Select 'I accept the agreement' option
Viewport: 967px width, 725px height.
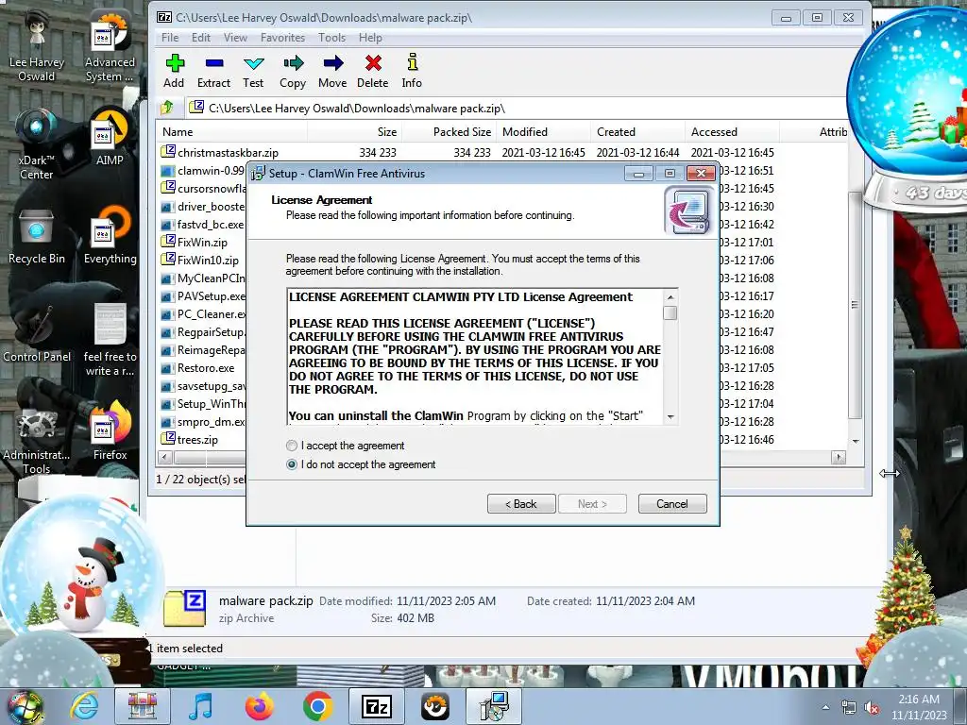pyautogui.click(x=346, y=446)
